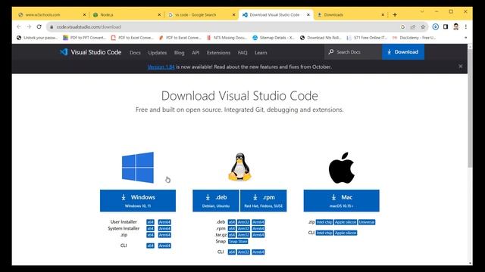Switch to the Node.js tab
This screenshot has height=272, width=485.
(x=127, y=14)
